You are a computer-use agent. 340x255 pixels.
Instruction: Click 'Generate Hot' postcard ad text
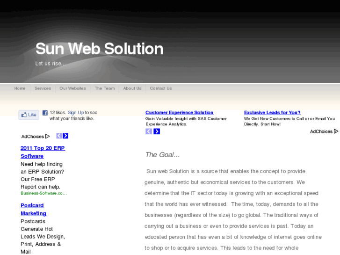click(x=37, y=229)
